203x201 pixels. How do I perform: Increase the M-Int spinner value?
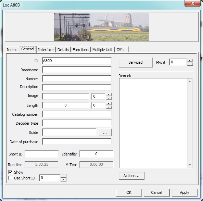[x=190, y=60]
